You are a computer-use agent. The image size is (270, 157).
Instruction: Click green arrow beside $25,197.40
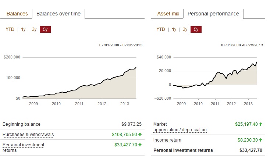pos(261,124)
